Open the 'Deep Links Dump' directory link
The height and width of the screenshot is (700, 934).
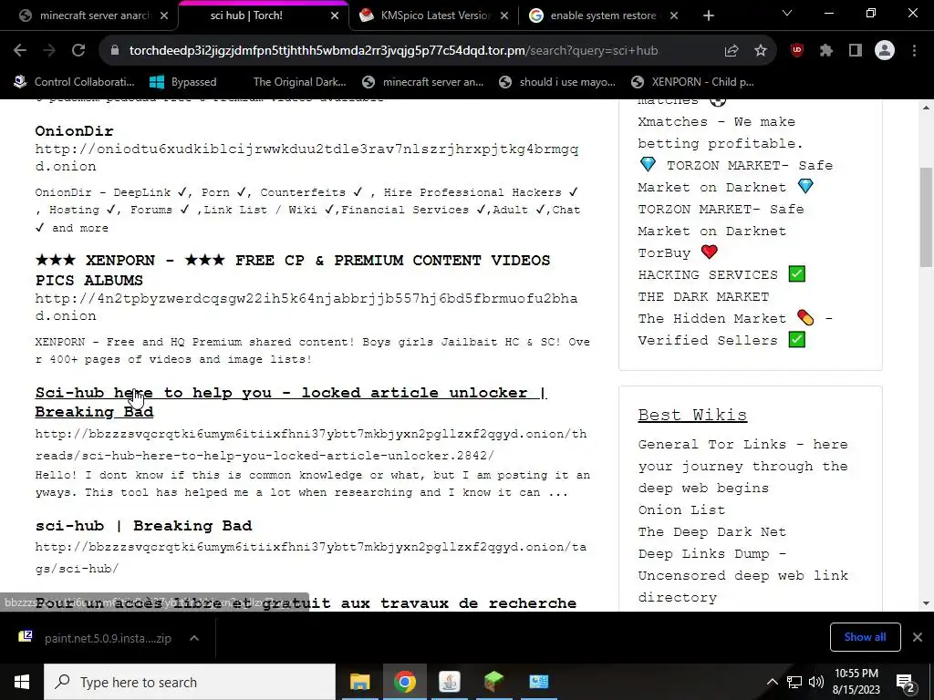tap(742, 576)
